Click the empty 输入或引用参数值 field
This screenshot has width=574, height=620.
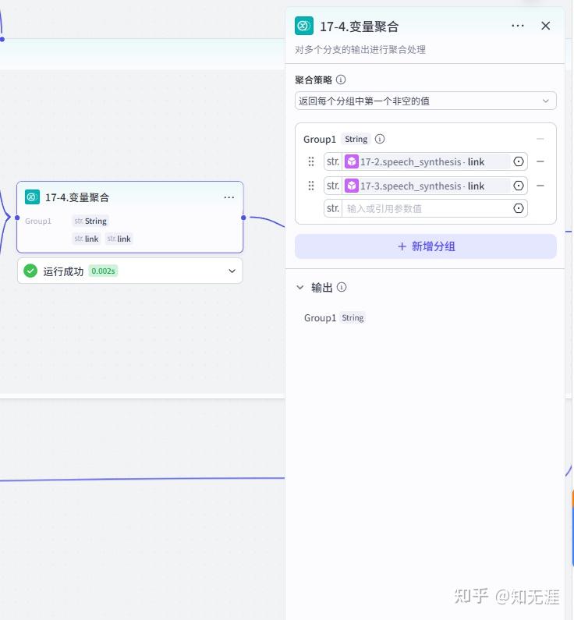point(425,208)
